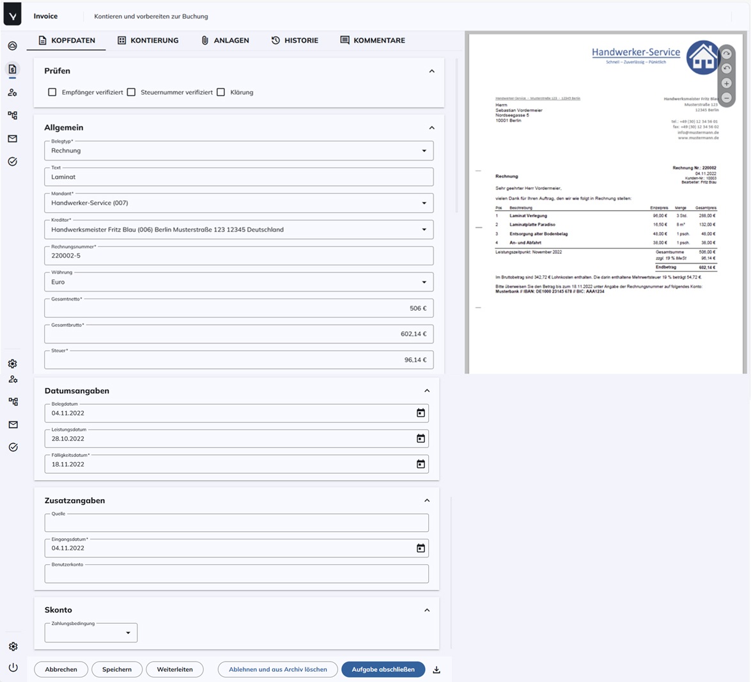Image resolution: width=751 pixels, height=682 pixels.
Task: Open the Anlagen tab
Action: coord(225,40)
